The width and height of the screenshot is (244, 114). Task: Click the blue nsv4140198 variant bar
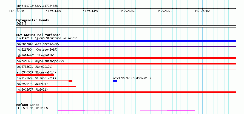coord(126,41)
